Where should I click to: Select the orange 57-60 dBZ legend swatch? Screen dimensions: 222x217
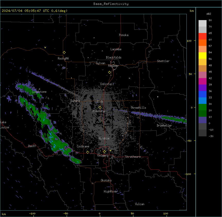tap(202, 43)
